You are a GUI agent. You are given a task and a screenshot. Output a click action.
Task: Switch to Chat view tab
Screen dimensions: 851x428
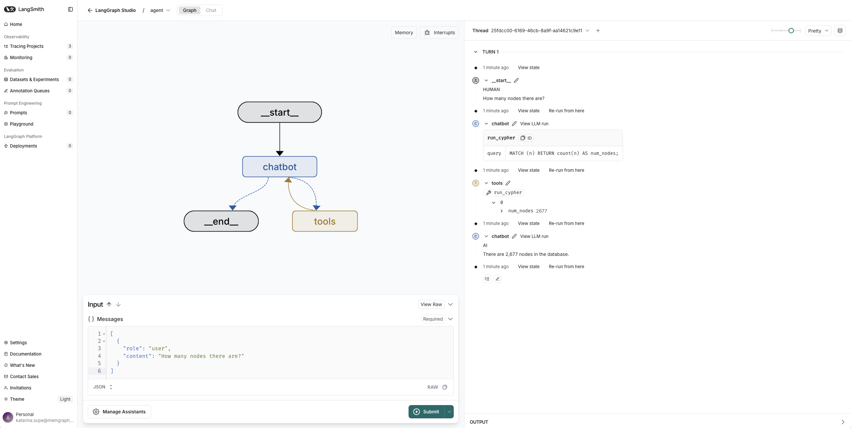pos(211,10)
